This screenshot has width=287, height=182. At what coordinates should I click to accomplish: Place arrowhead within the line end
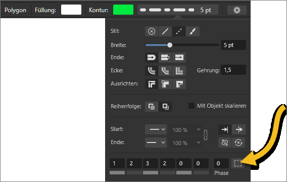(225, 129)
